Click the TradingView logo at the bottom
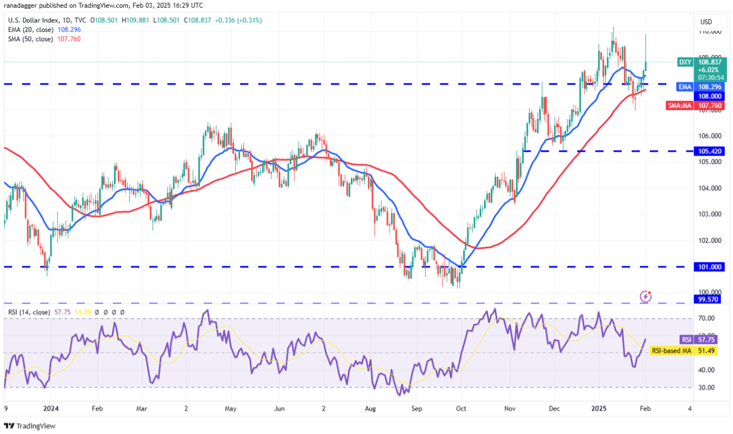The image size is (733, 434). pos(30,426)
